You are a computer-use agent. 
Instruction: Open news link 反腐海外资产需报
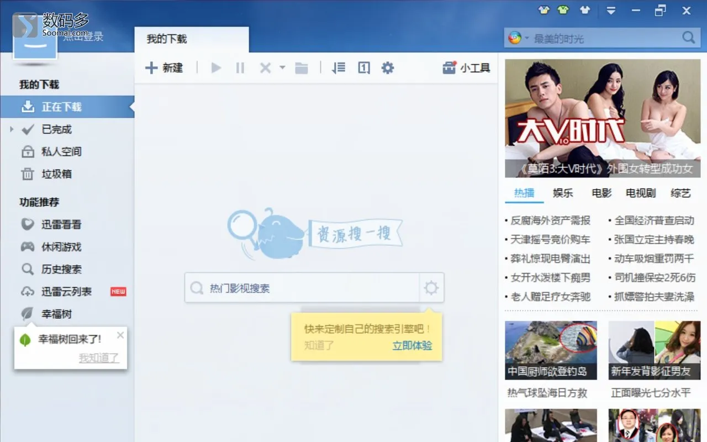coord(550,220)
